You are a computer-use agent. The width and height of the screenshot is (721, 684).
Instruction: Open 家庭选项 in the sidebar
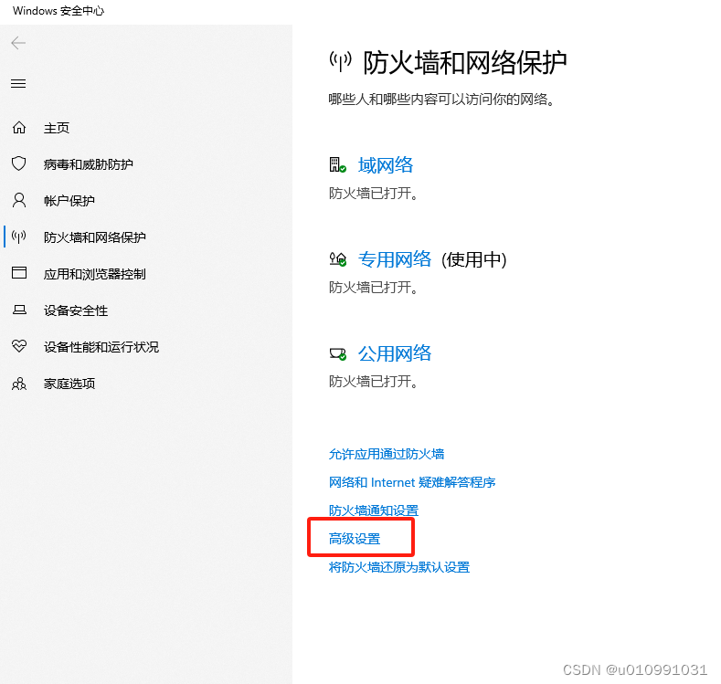[69, 384]
